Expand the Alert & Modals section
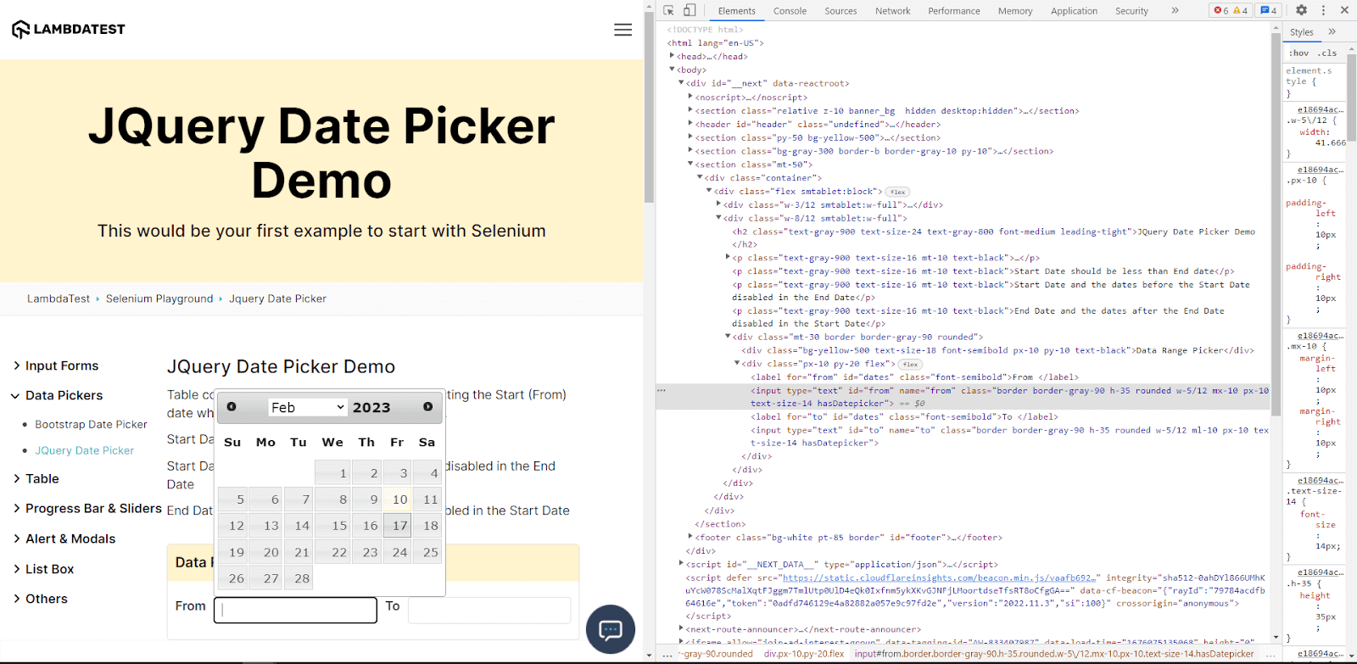 tap(64, 538)
